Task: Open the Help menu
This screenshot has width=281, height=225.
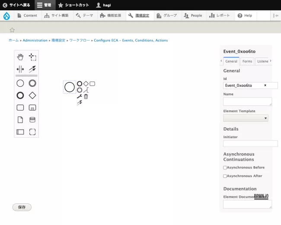Action: coord(245,16)
